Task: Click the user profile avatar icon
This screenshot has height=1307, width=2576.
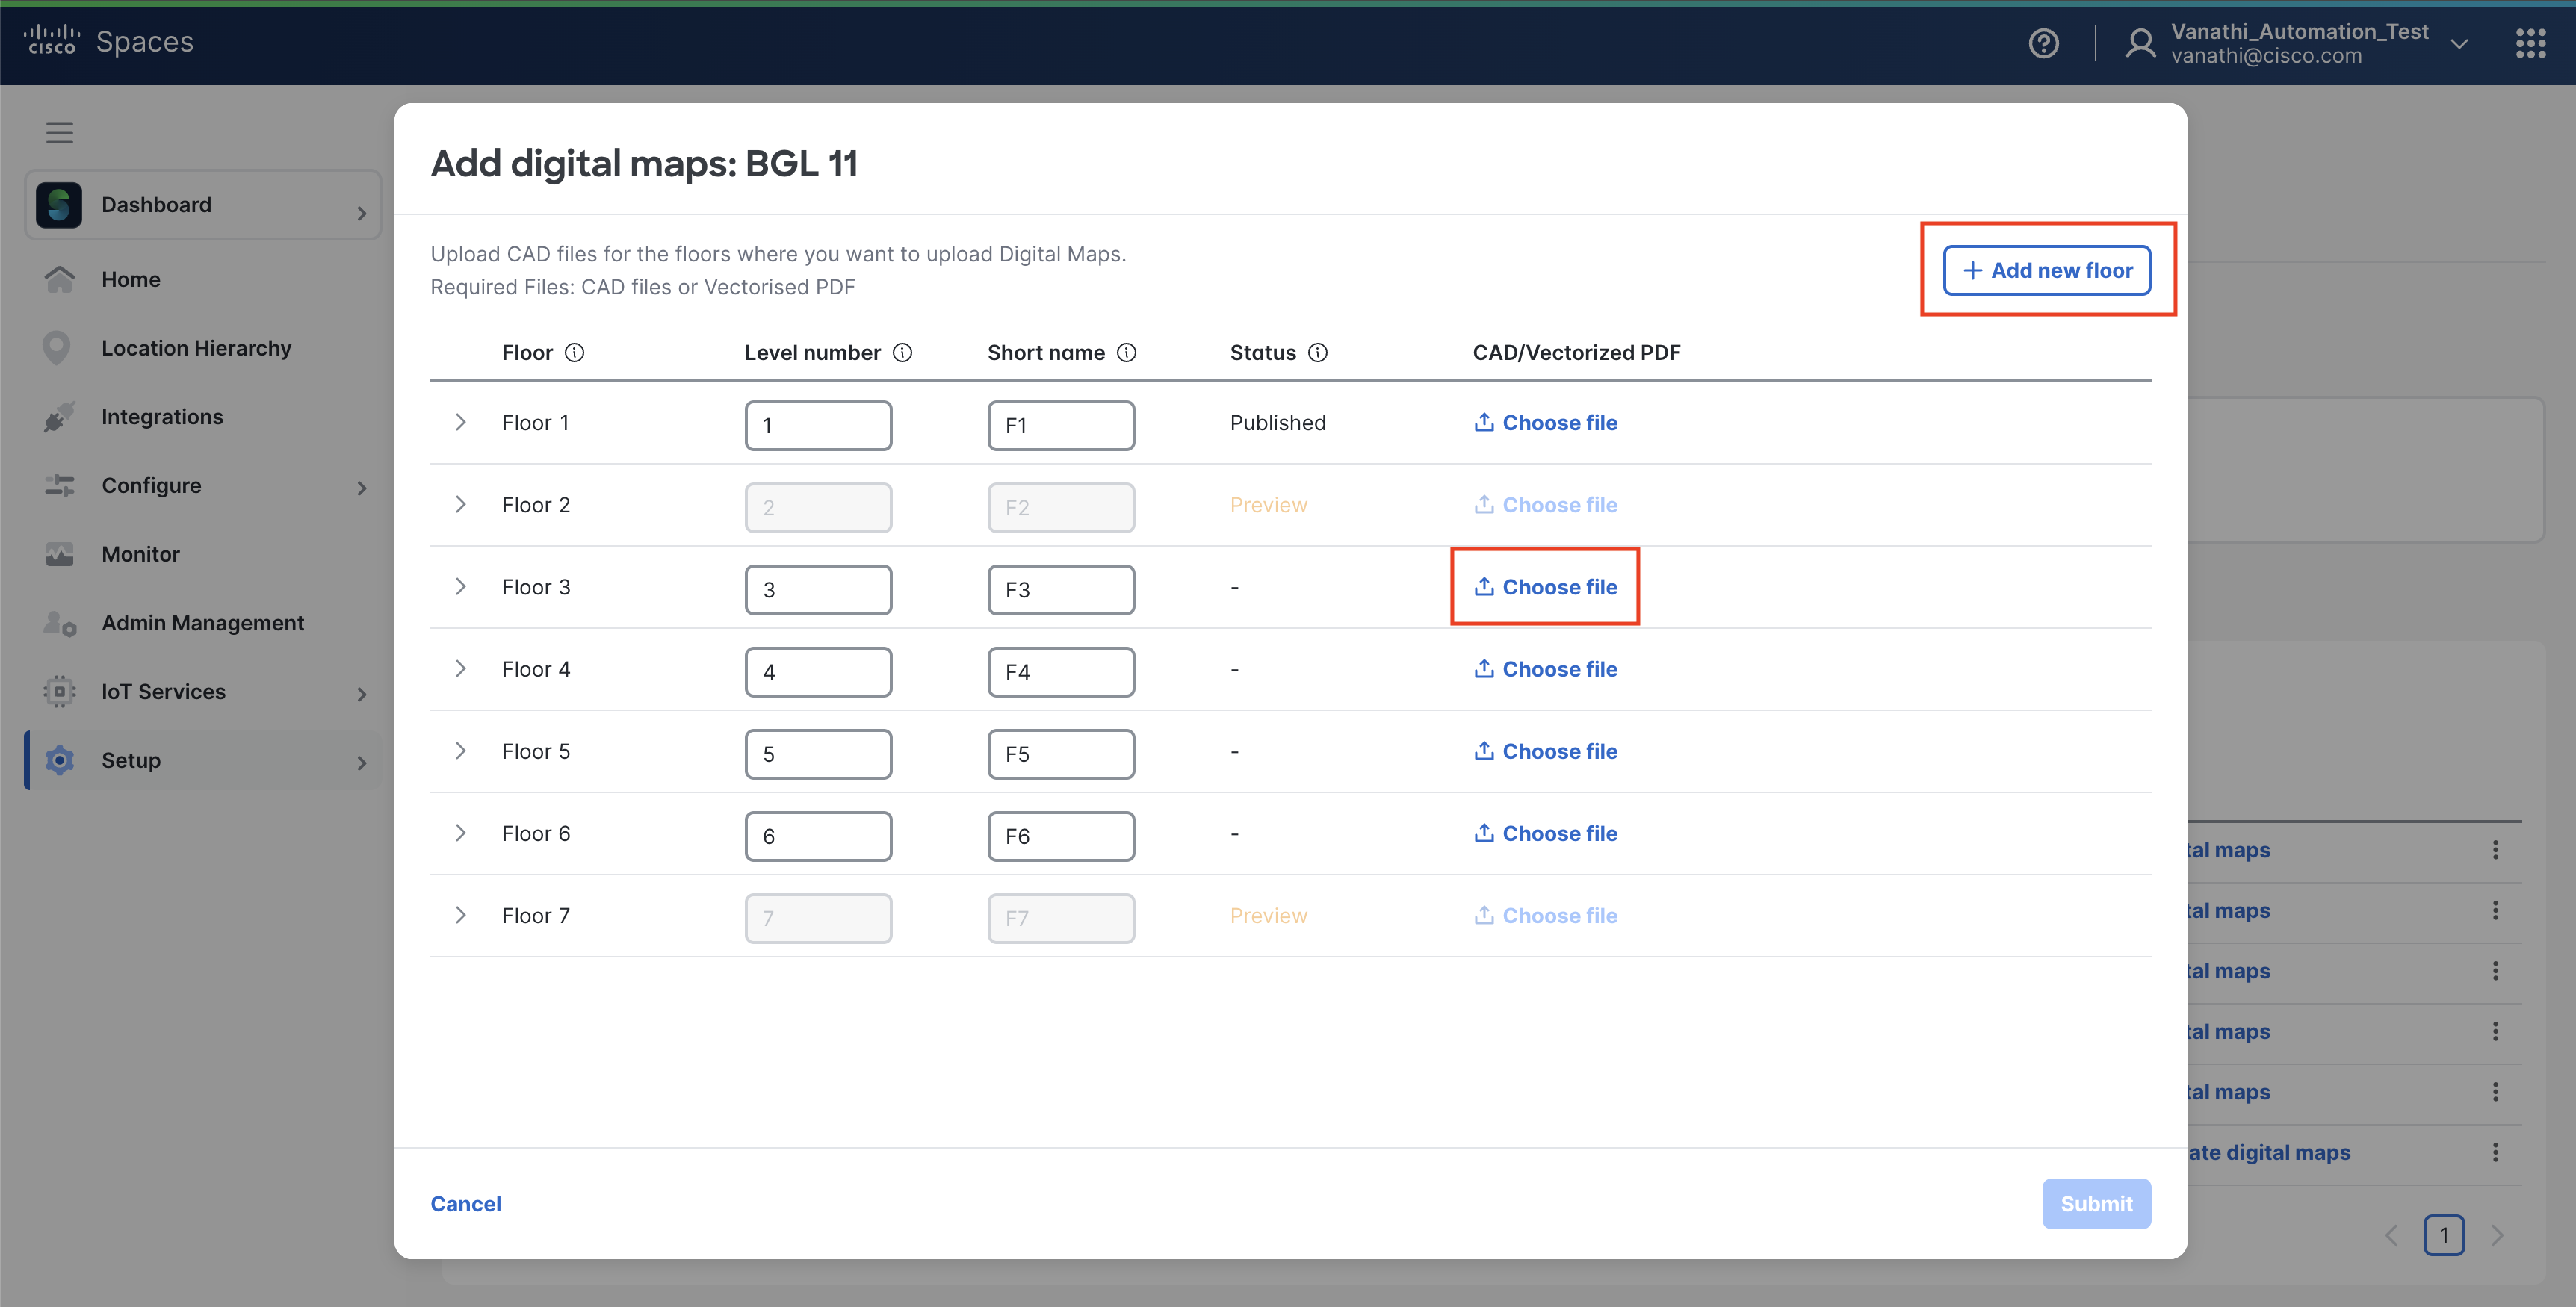Action: pyautogui.click(x=2140, y=43)
